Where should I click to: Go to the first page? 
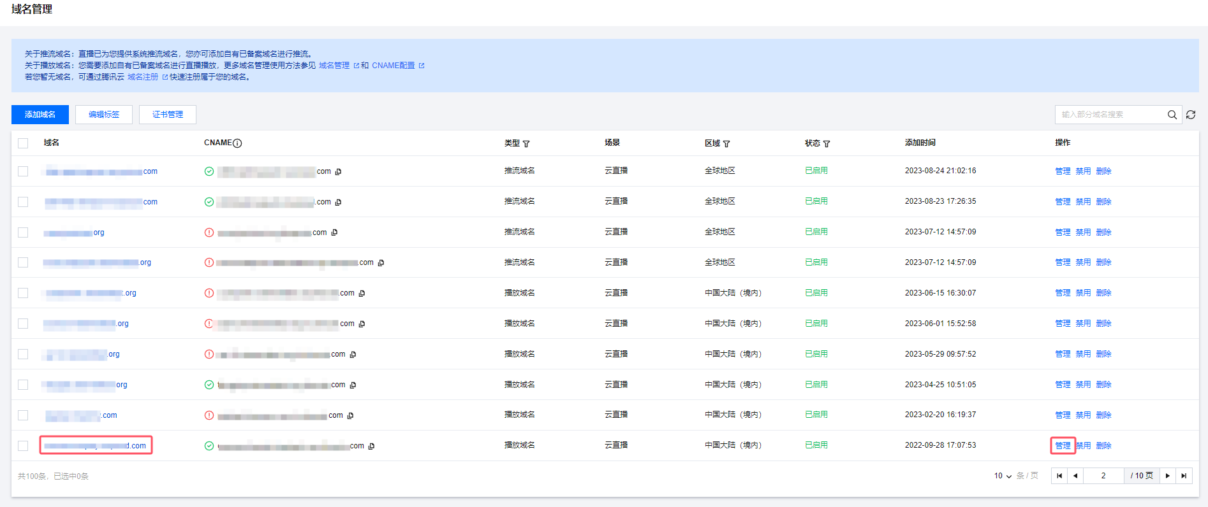[1059, 476]
